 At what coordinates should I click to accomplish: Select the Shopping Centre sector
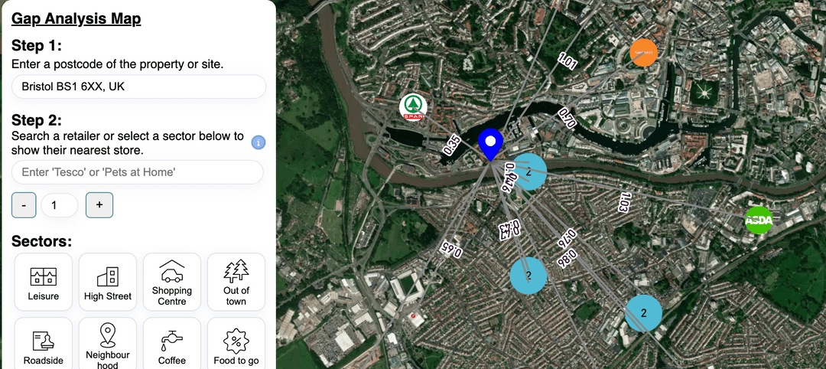(172, 282)
